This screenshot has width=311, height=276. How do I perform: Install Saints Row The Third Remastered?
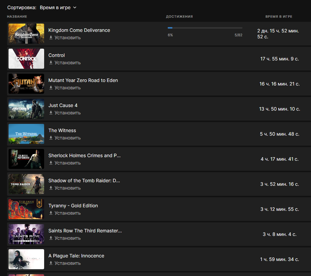point(68,238)
